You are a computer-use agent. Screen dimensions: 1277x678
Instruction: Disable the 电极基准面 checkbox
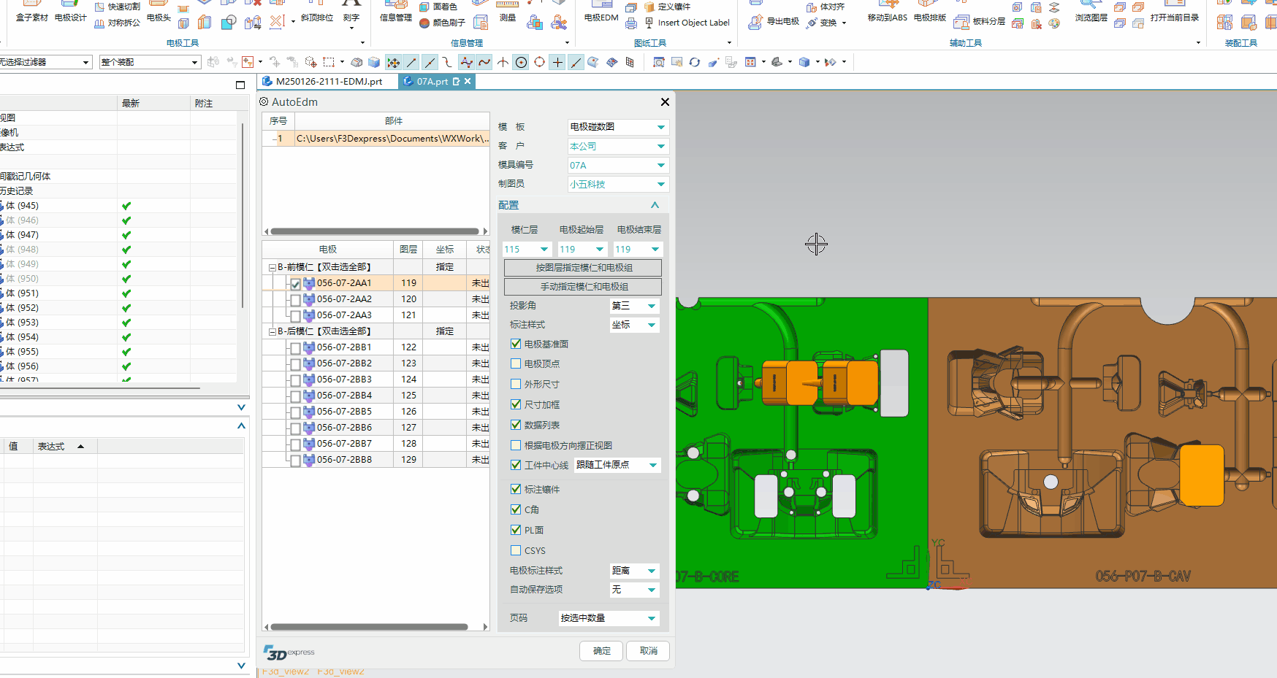516,344
